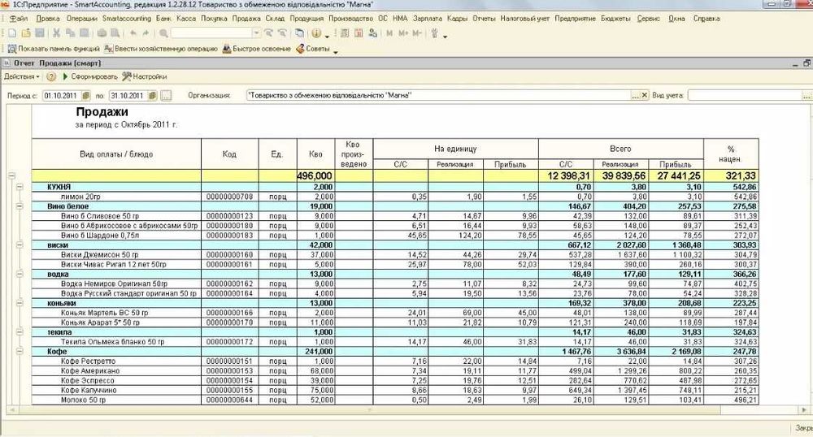Viewport: 813px width, 437px height.
Task: Click the Save (floppy disk) toolbar icon
Action: pyautogui.click(x=40, y=33)
